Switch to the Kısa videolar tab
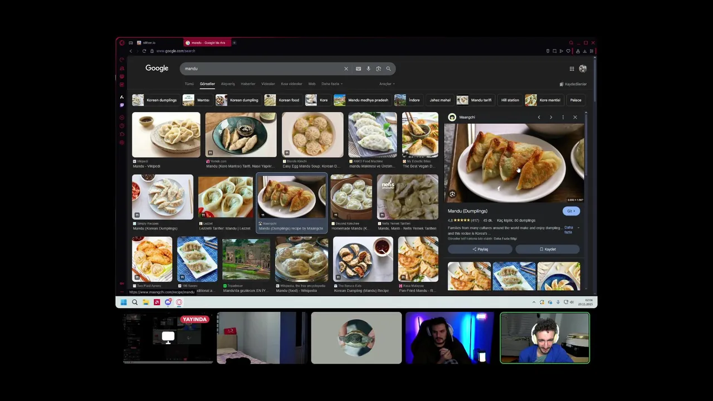Screen dimensions: 713x401 click(291, 84)
